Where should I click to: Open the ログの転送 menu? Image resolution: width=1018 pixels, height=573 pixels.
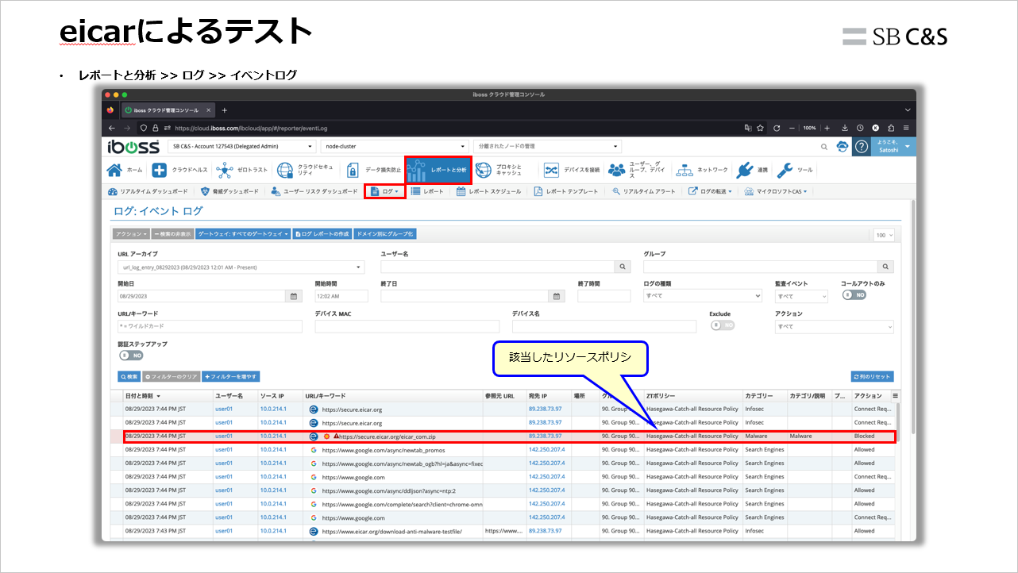point(710,191)
